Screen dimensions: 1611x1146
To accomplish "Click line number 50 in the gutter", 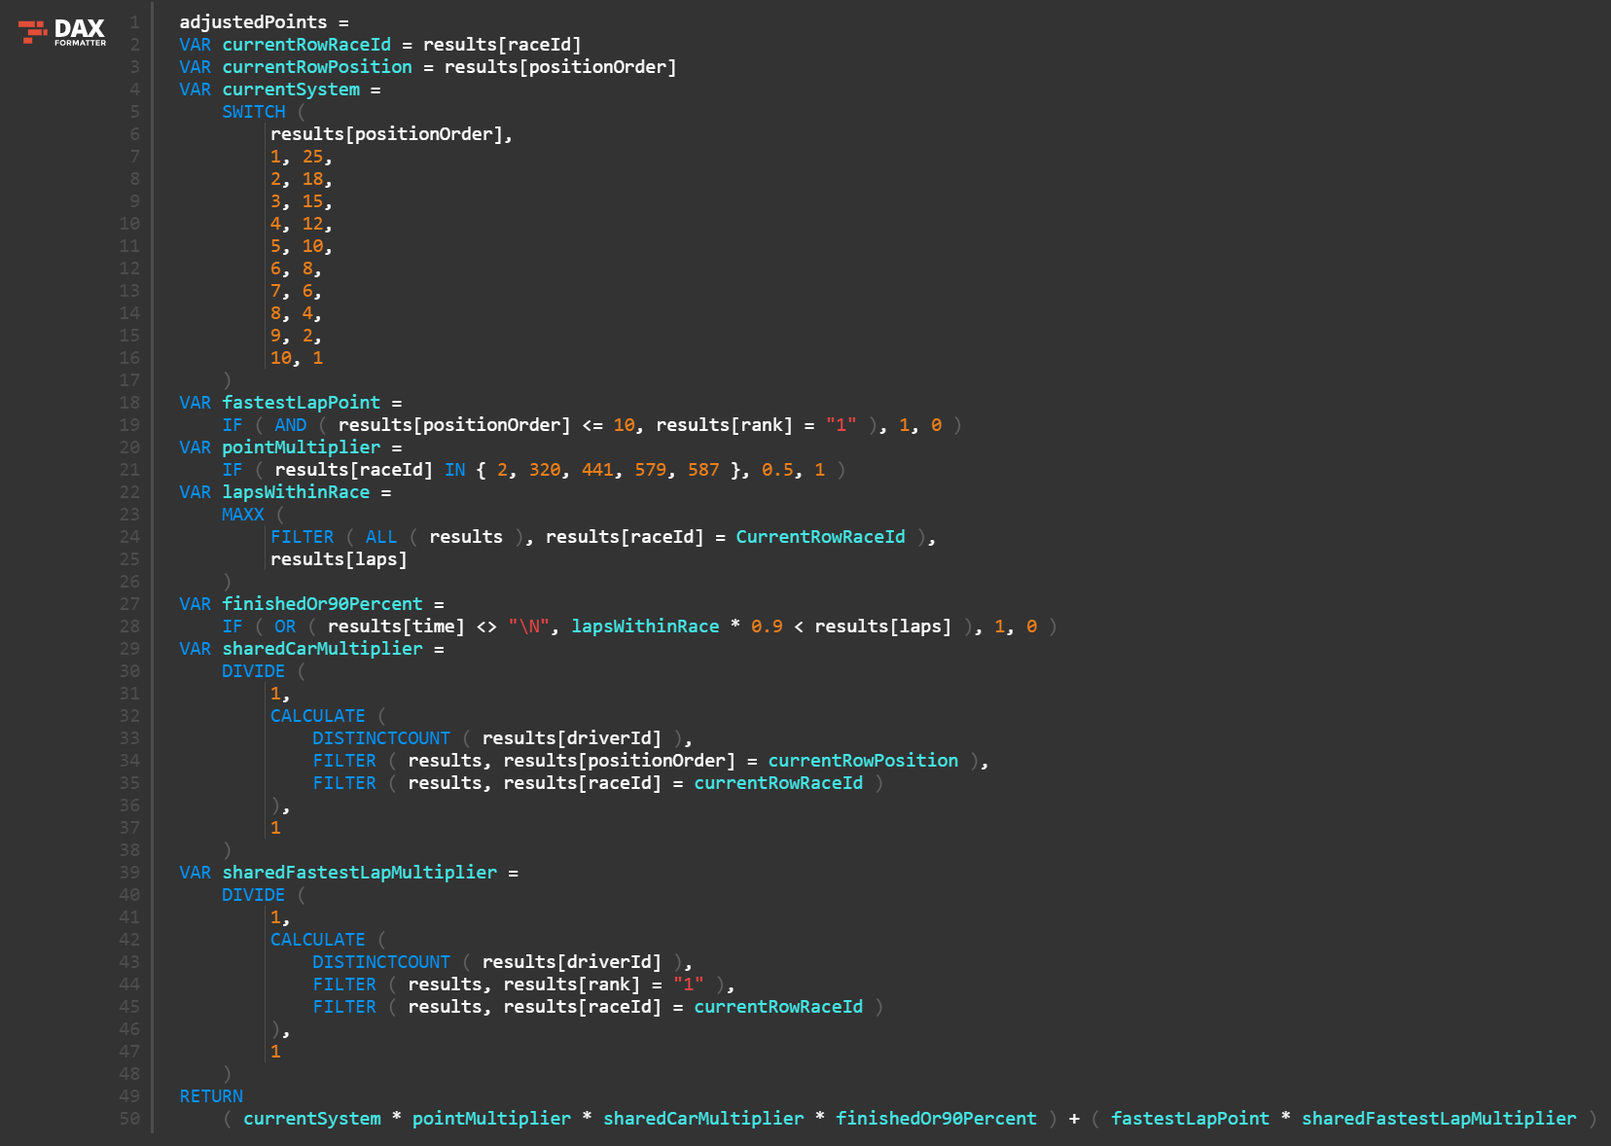I will pyautogui.click(x=129, y=1119).
